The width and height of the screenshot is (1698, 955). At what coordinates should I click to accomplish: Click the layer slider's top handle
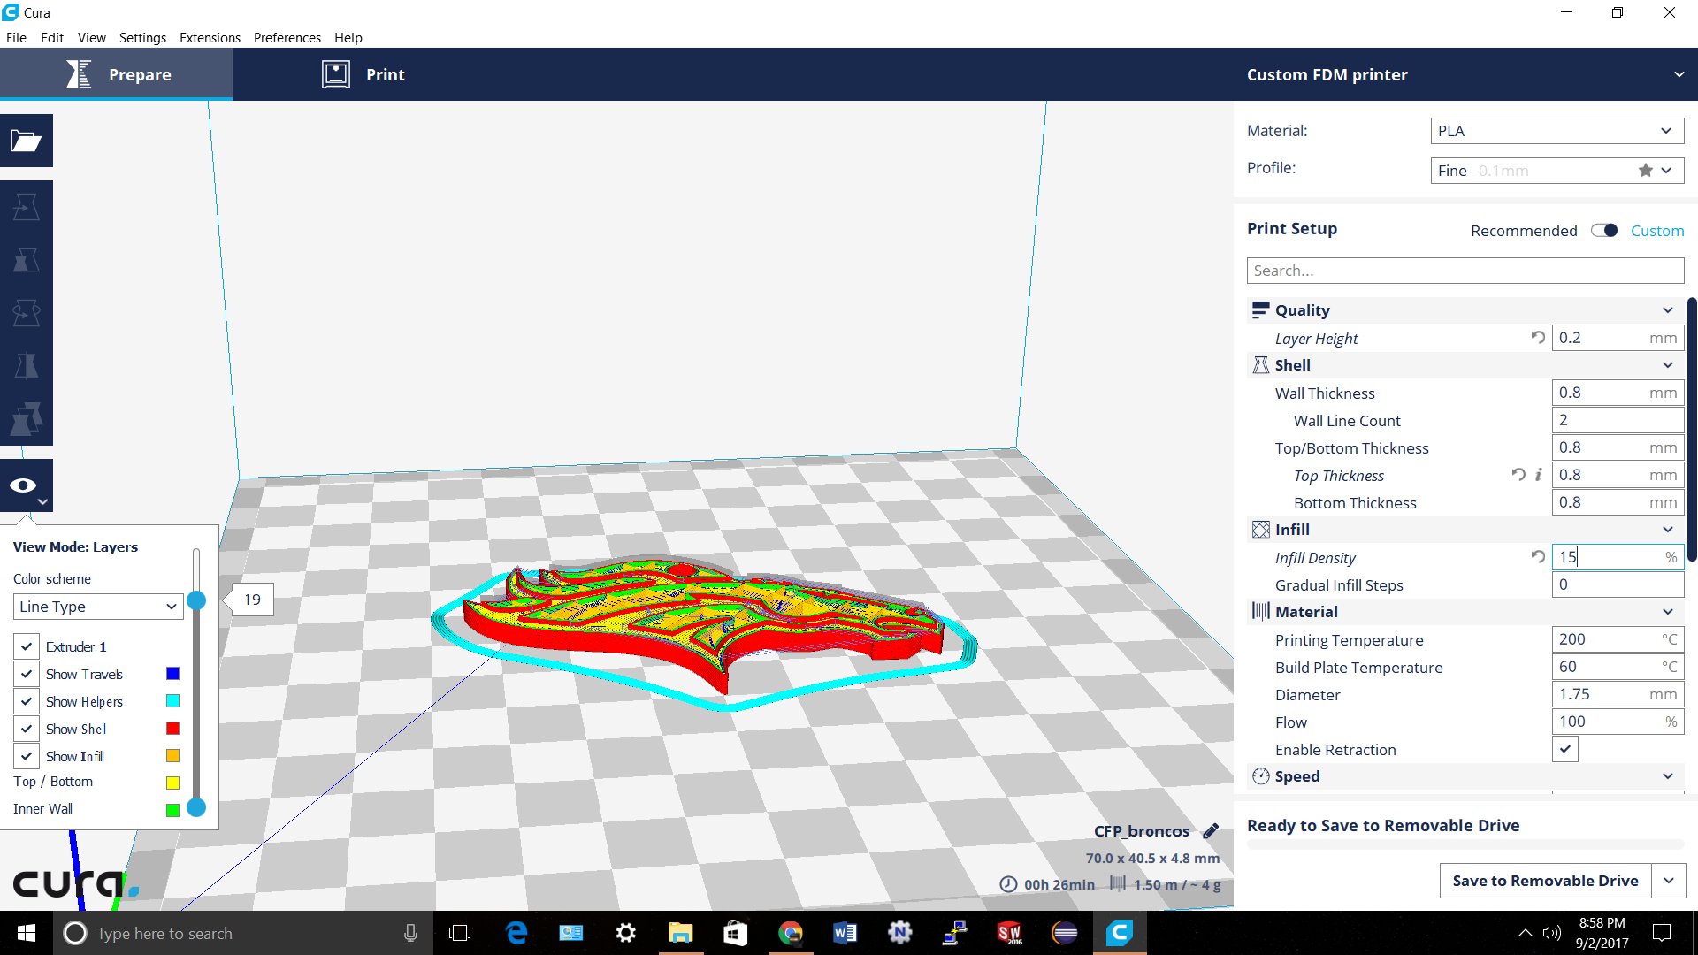[x=196, y=600]
